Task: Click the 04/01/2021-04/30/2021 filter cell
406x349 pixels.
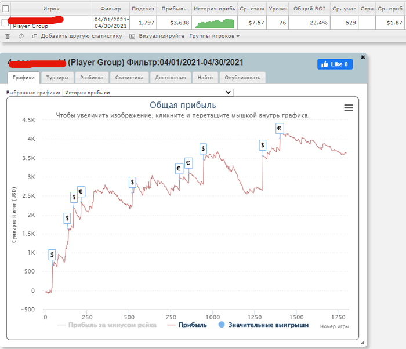Action: (111, 23)
